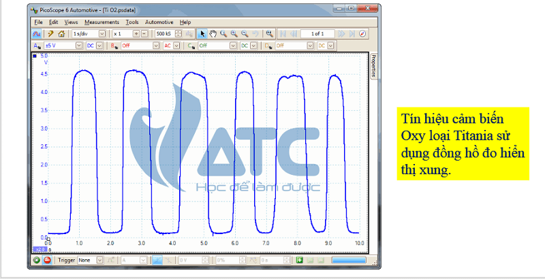
Task: Activate the hand pan tool
Action: [x=213, y=33]
